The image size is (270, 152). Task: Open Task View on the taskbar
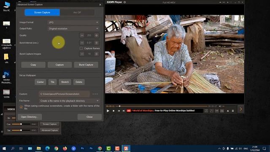point(21,148)
